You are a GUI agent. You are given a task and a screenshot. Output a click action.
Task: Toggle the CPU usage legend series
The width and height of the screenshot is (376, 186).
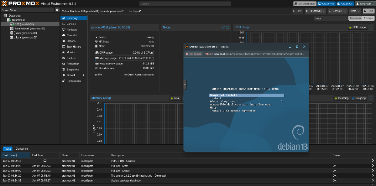[x=357, y=27]
